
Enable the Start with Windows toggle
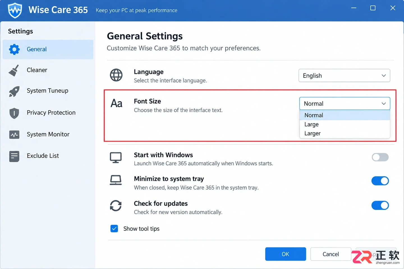pos(380,157)
